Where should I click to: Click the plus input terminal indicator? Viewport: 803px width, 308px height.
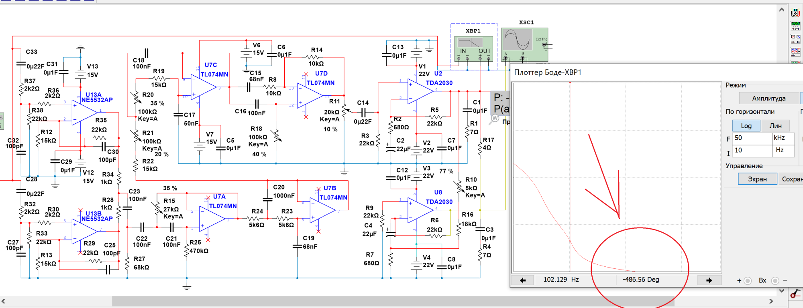coord(748,281)
